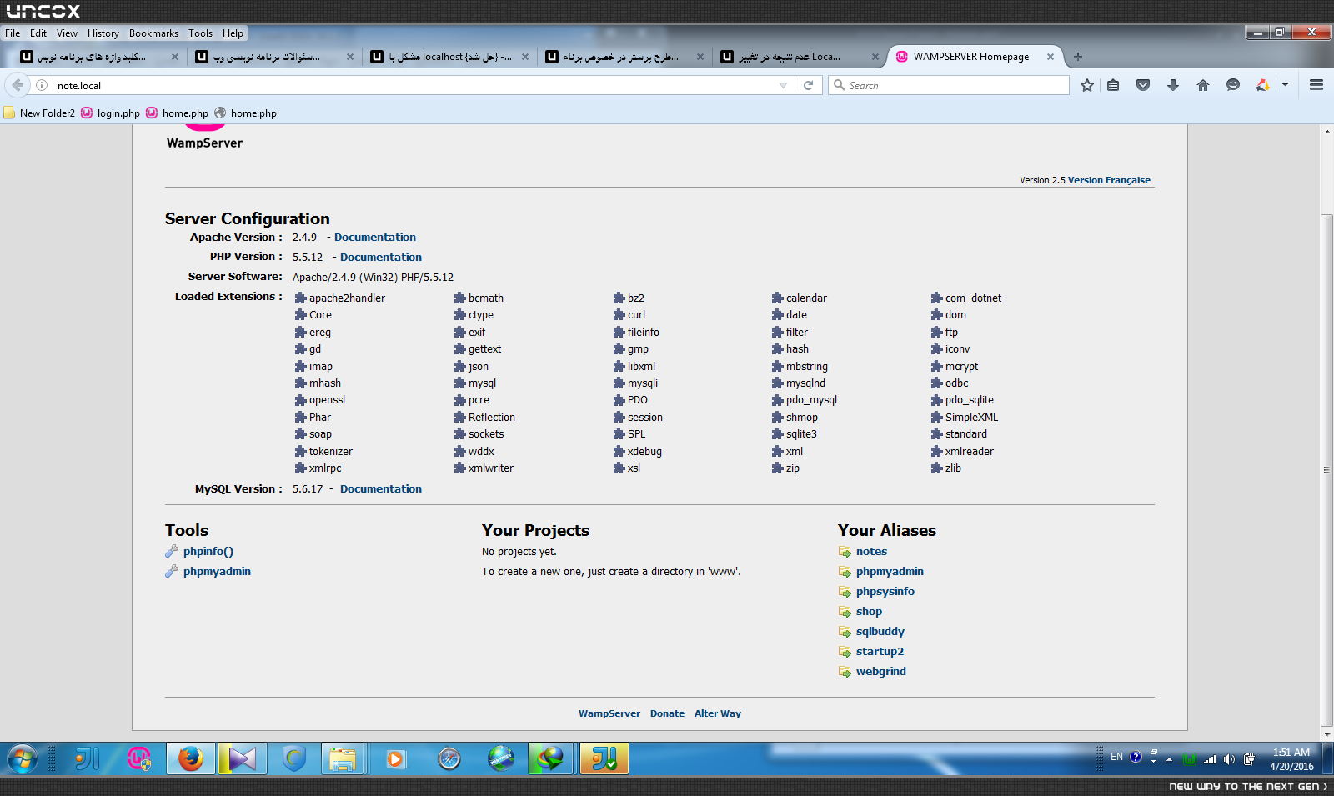Open phpmyadmin under Tools
Viewport: 1334px width, 796px height.
click(x=217, y=572)
